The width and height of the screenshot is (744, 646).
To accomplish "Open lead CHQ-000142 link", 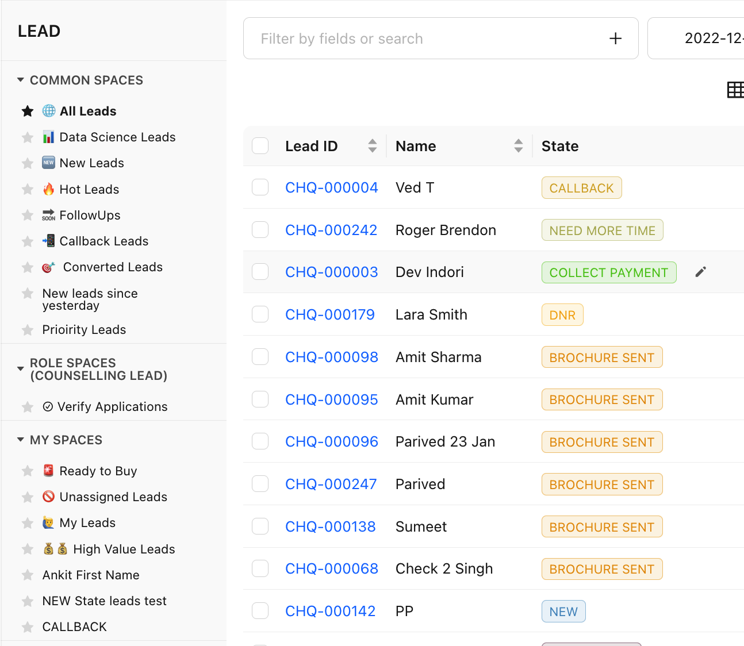I will click(330, 611).
